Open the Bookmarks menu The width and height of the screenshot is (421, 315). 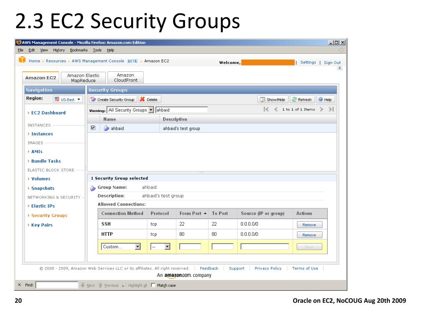pos(79,50)
